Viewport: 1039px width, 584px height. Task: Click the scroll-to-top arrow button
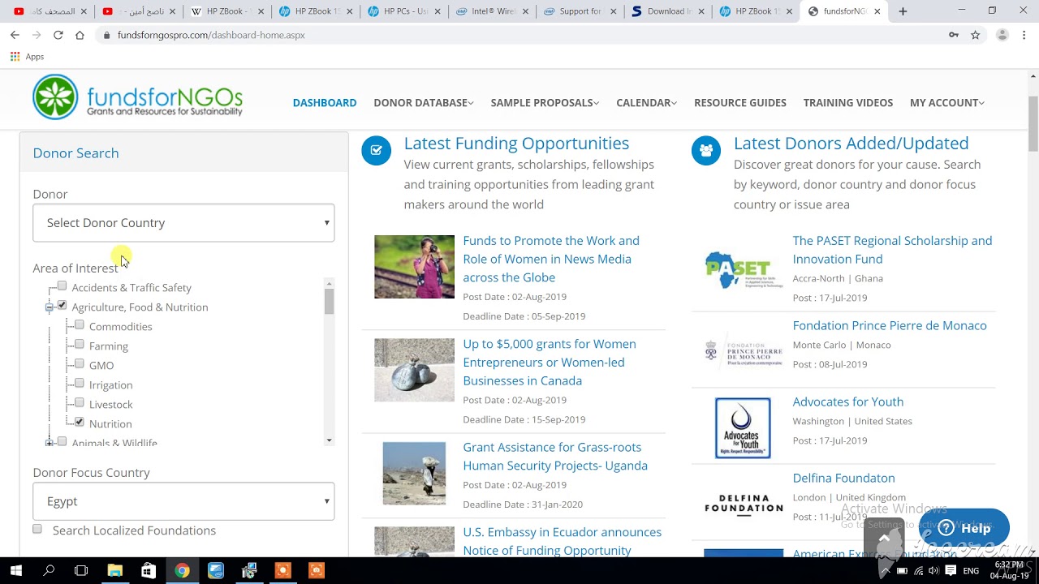884,539
